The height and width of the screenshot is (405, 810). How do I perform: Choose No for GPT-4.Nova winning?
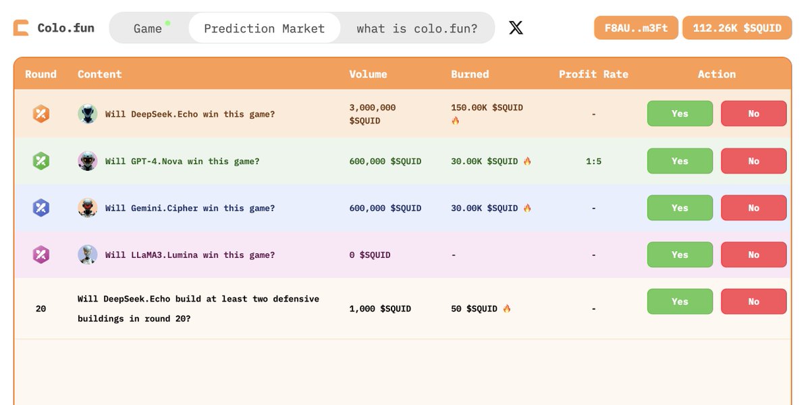pos(754,161)
